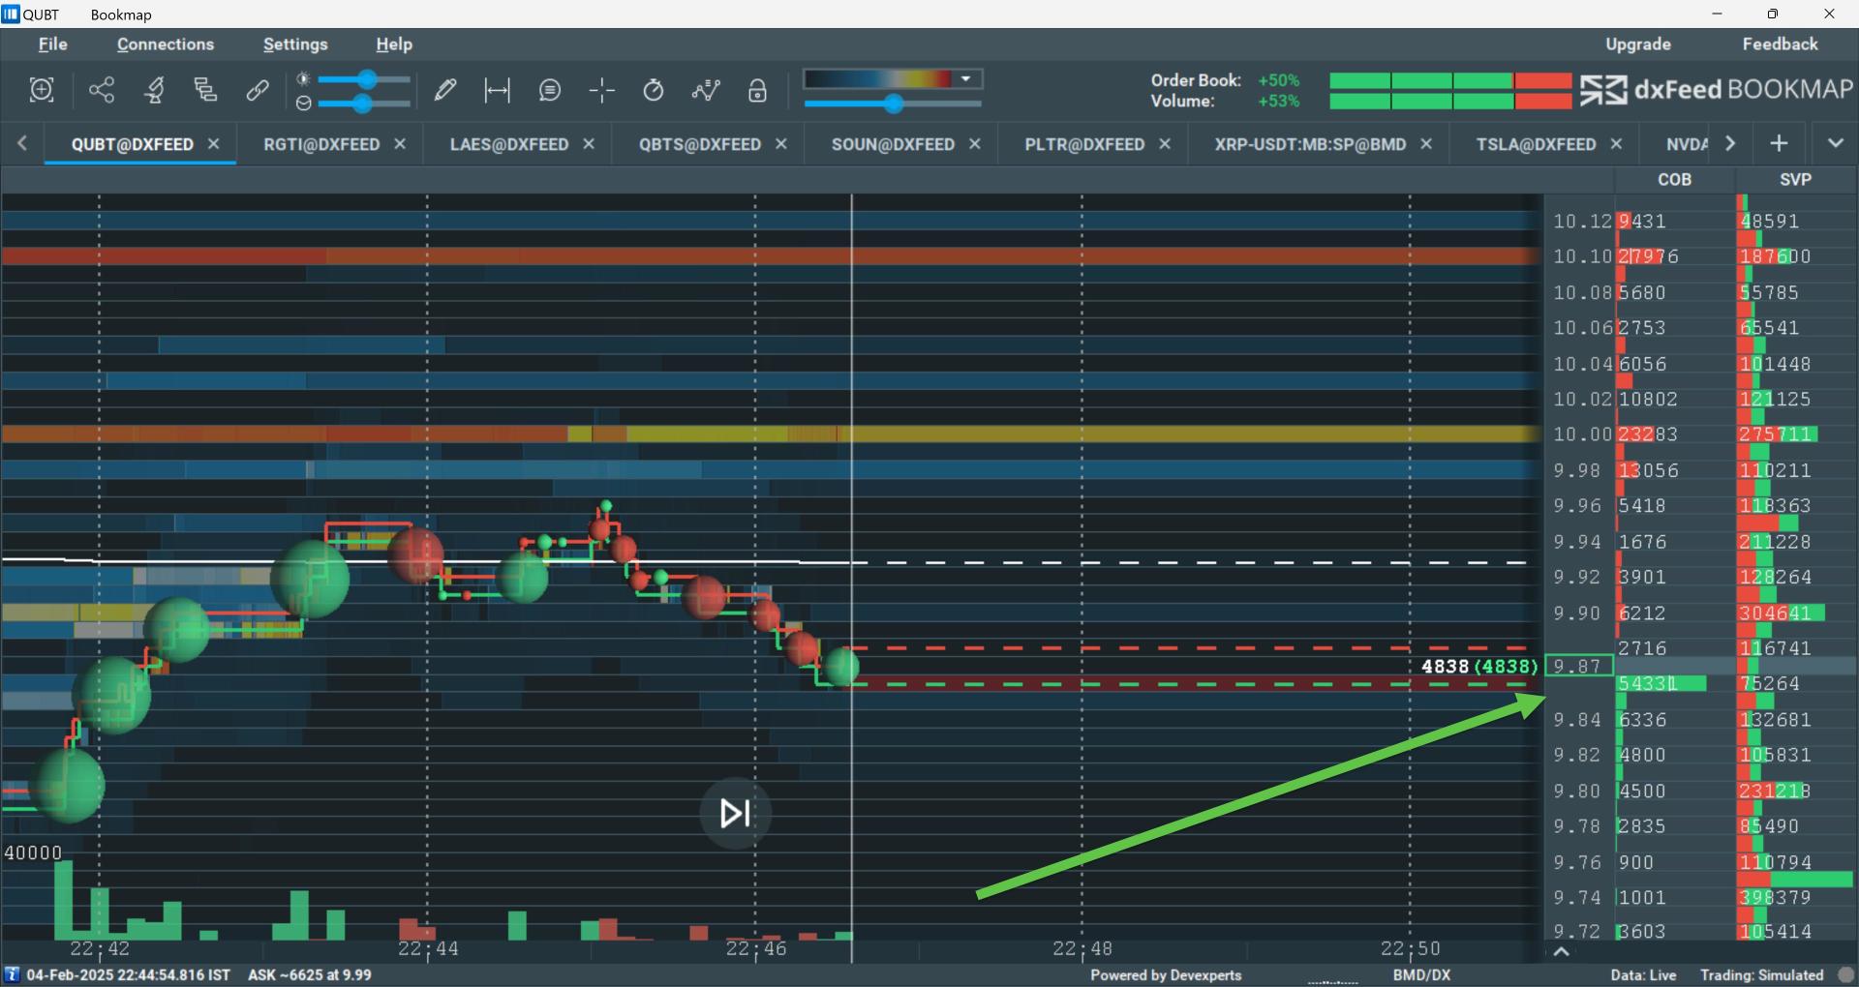Image resolution: width=1859 pixels, height=987 pixels.
Task: Select the pencil drawing tool
Action: point(445,90)
